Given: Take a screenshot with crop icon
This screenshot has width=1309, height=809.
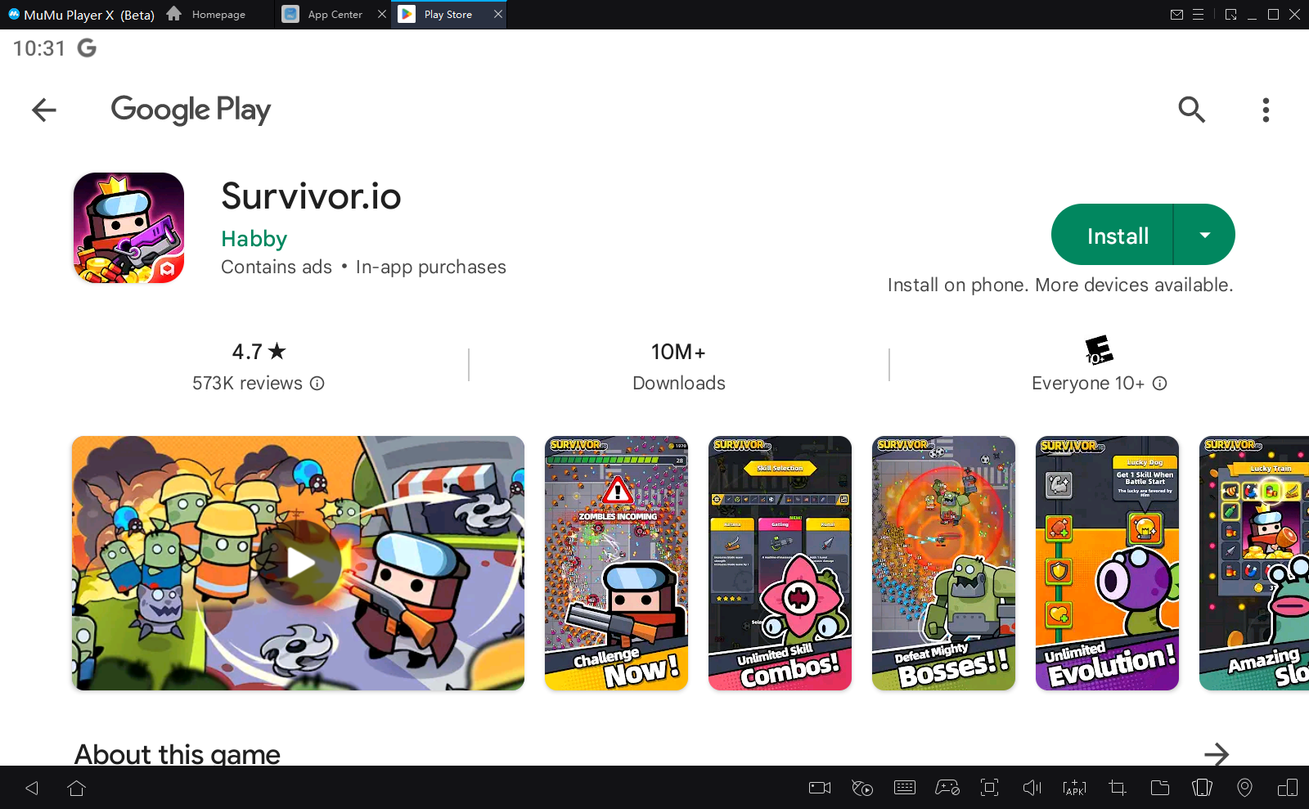Looking at the screenshot, I should [x=1118, y=788].
